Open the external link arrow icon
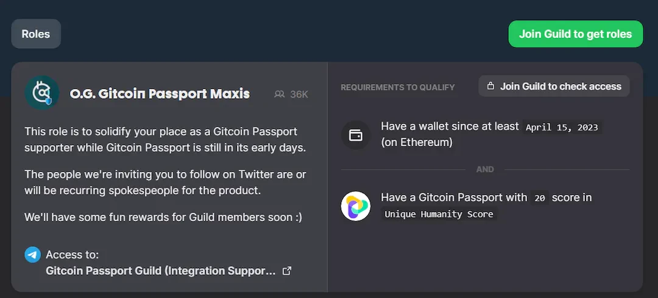 [287, 271]
